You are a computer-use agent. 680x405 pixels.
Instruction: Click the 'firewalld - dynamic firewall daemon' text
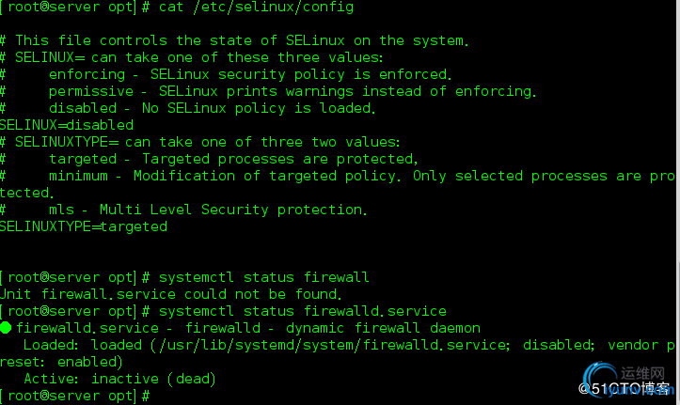[333, 328]
